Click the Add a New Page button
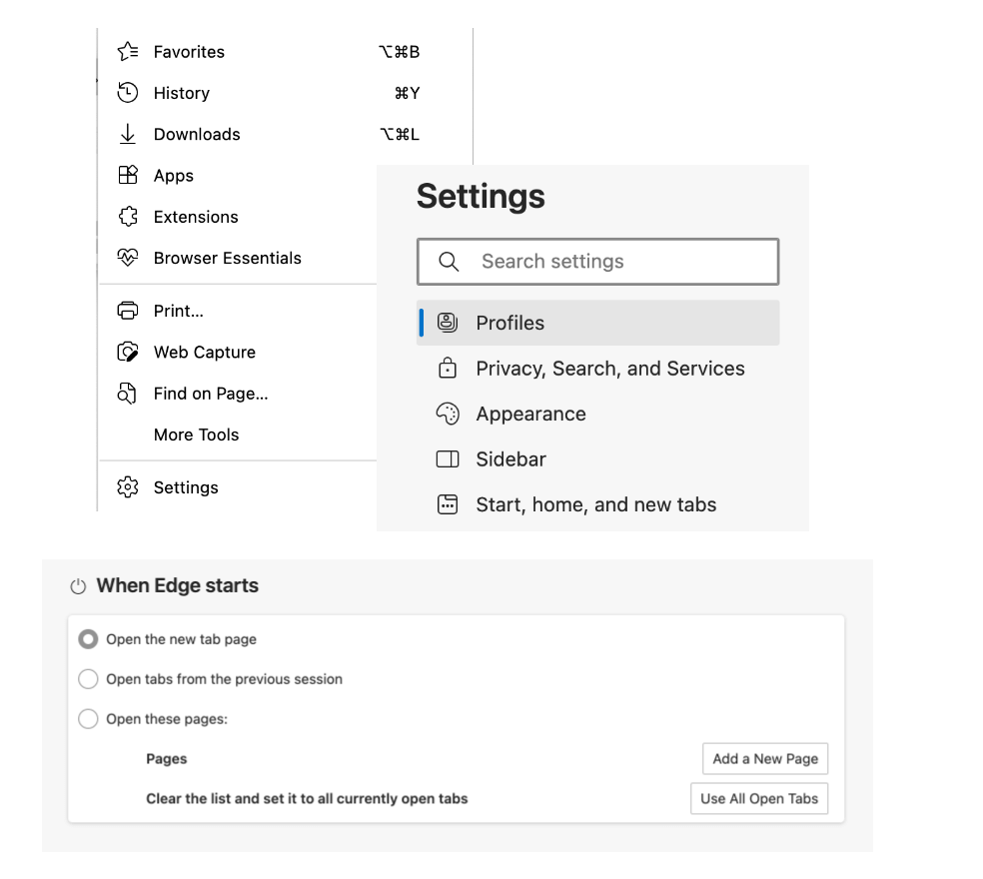This screenshot has width=983, height=879. [x=765, y=759]
